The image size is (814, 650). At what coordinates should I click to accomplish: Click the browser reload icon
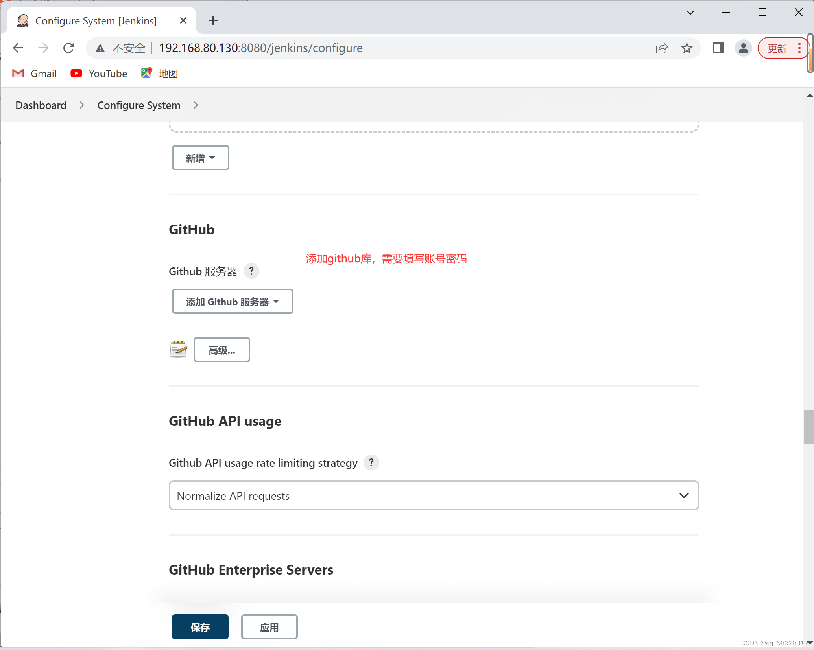tap(69, 48)
